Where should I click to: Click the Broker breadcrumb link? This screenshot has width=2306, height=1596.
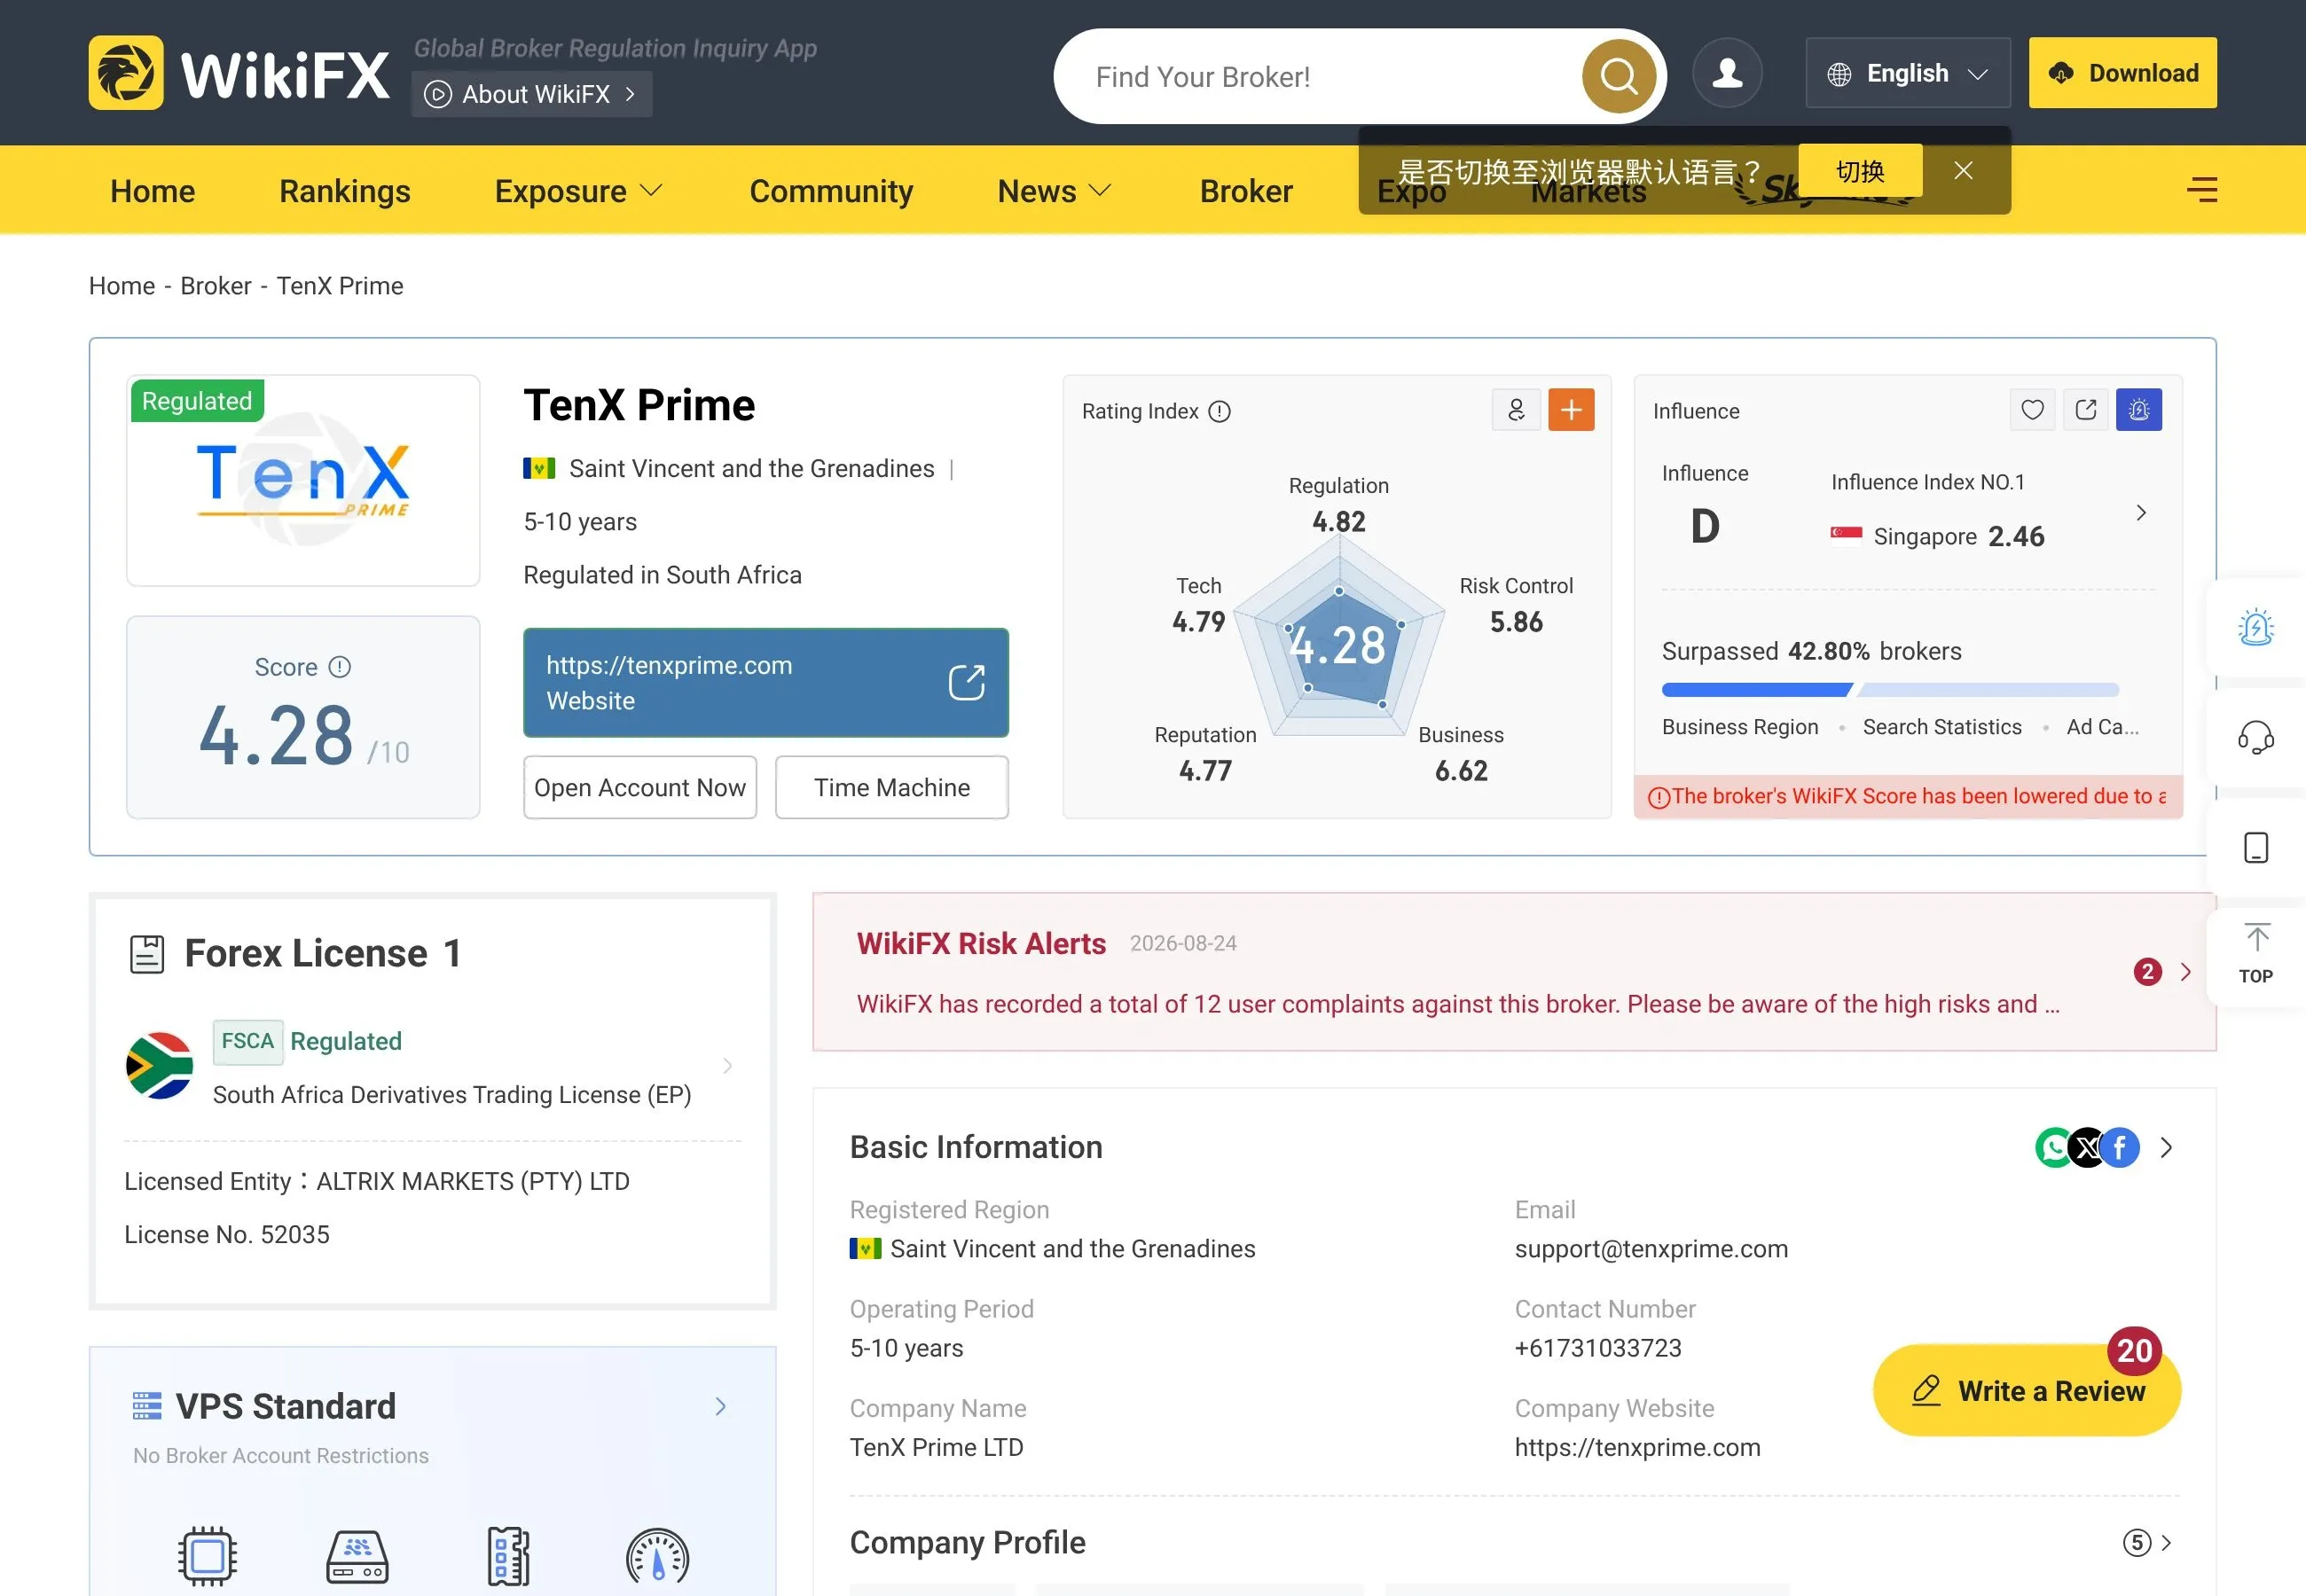(x=216, y=286)
